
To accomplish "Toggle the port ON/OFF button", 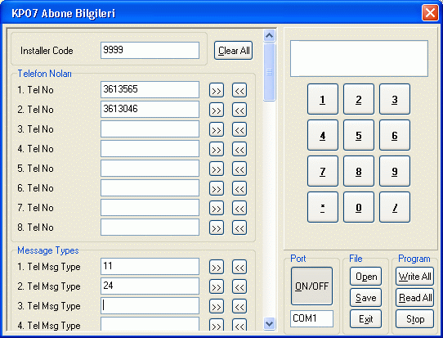I will (311, 286).
